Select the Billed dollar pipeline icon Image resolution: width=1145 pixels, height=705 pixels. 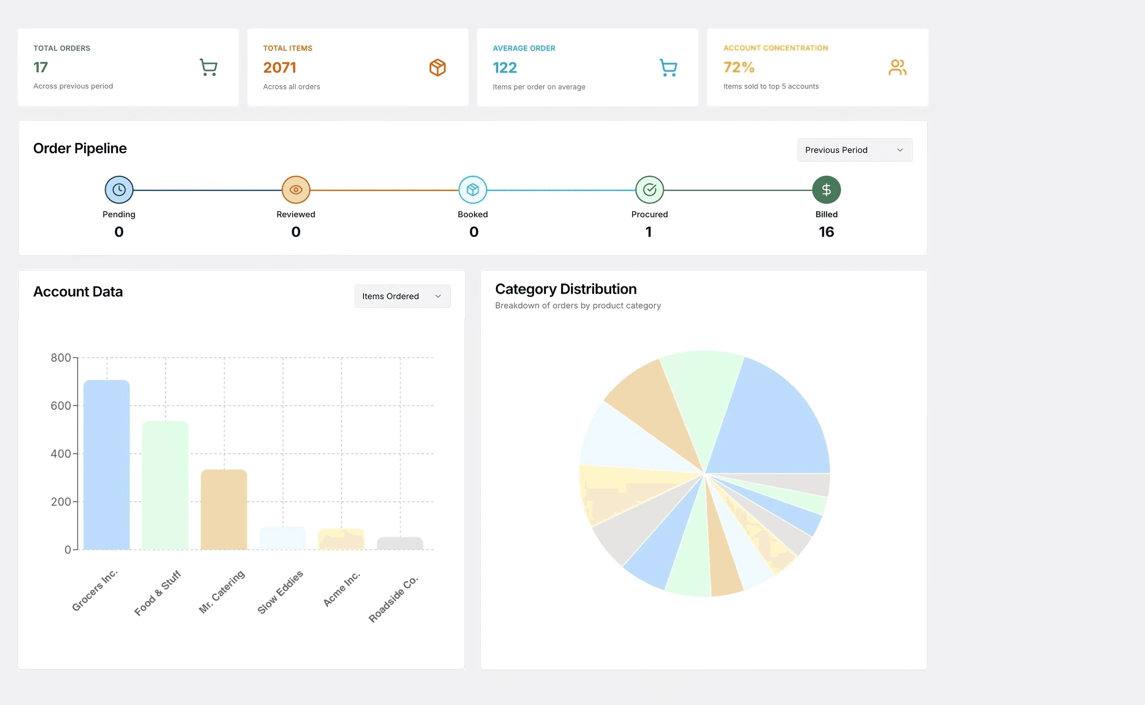(x=826, y=190)
